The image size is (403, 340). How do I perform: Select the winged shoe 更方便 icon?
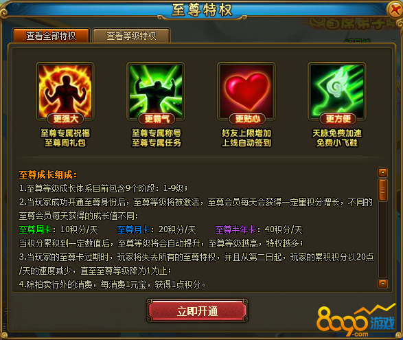pyautogui.click(x=337, y=90)
